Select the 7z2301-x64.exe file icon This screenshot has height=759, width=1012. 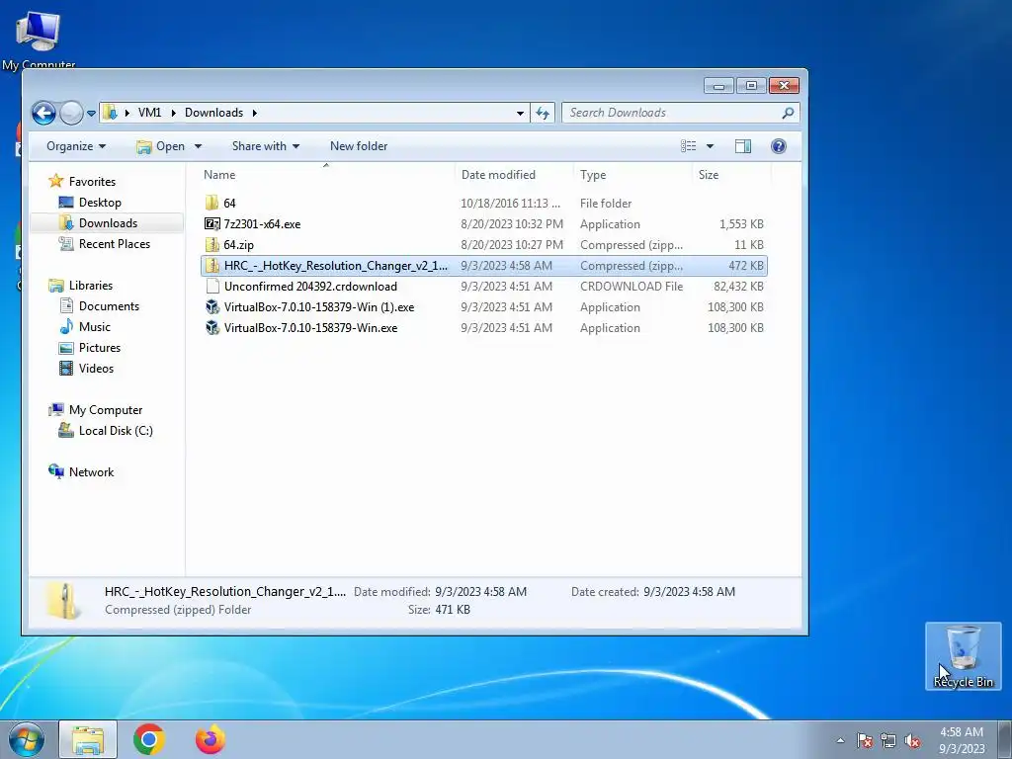[212, 224]
